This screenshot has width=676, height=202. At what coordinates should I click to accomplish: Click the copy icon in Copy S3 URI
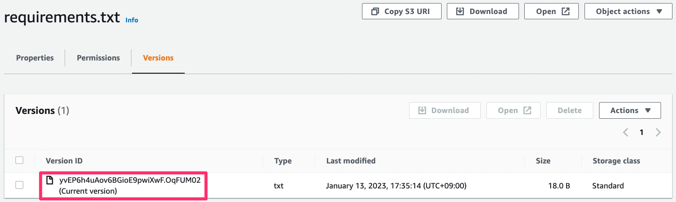(x=375, y=11)
